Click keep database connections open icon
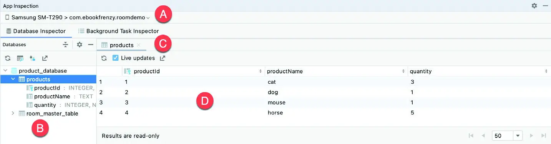This screenshot has height=144, width=551. tap(33, 58)
